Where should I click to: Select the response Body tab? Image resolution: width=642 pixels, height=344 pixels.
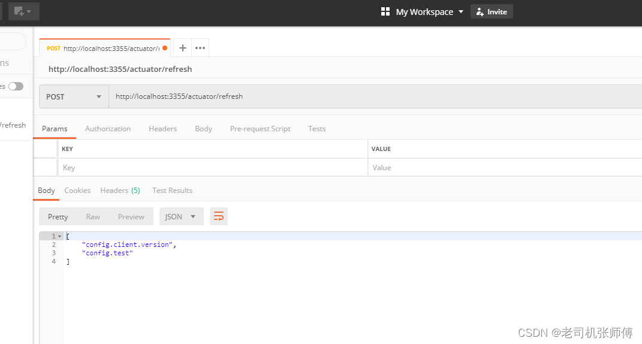click(x=46, y=191)
